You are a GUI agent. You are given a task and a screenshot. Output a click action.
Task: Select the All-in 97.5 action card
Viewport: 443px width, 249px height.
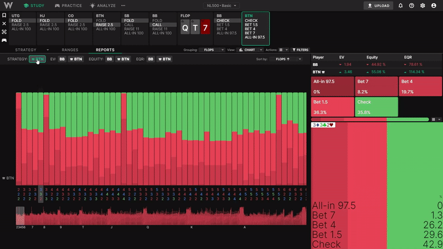333,86
